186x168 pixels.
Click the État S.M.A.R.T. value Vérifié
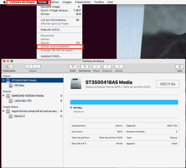coord(119,144)
